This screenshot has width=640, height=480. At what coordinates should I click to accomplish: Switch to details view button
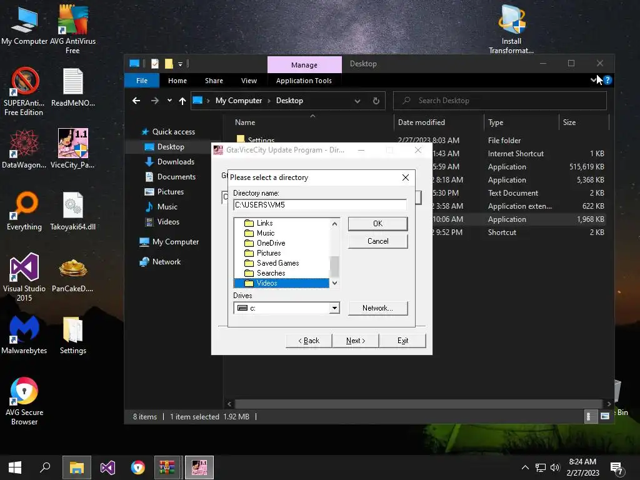[x=591, y=416]
